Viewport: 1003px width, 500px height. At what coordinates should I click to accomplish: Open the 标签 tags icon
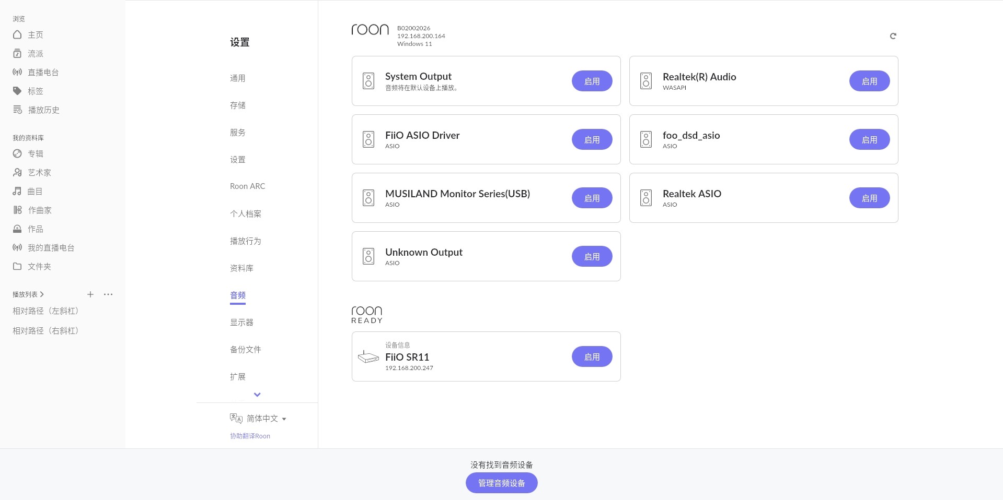17,91
